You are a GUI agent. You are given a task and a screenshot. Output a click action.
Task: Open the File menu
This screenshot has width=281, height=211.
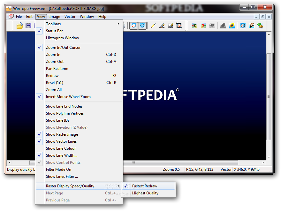coord(19,17)
